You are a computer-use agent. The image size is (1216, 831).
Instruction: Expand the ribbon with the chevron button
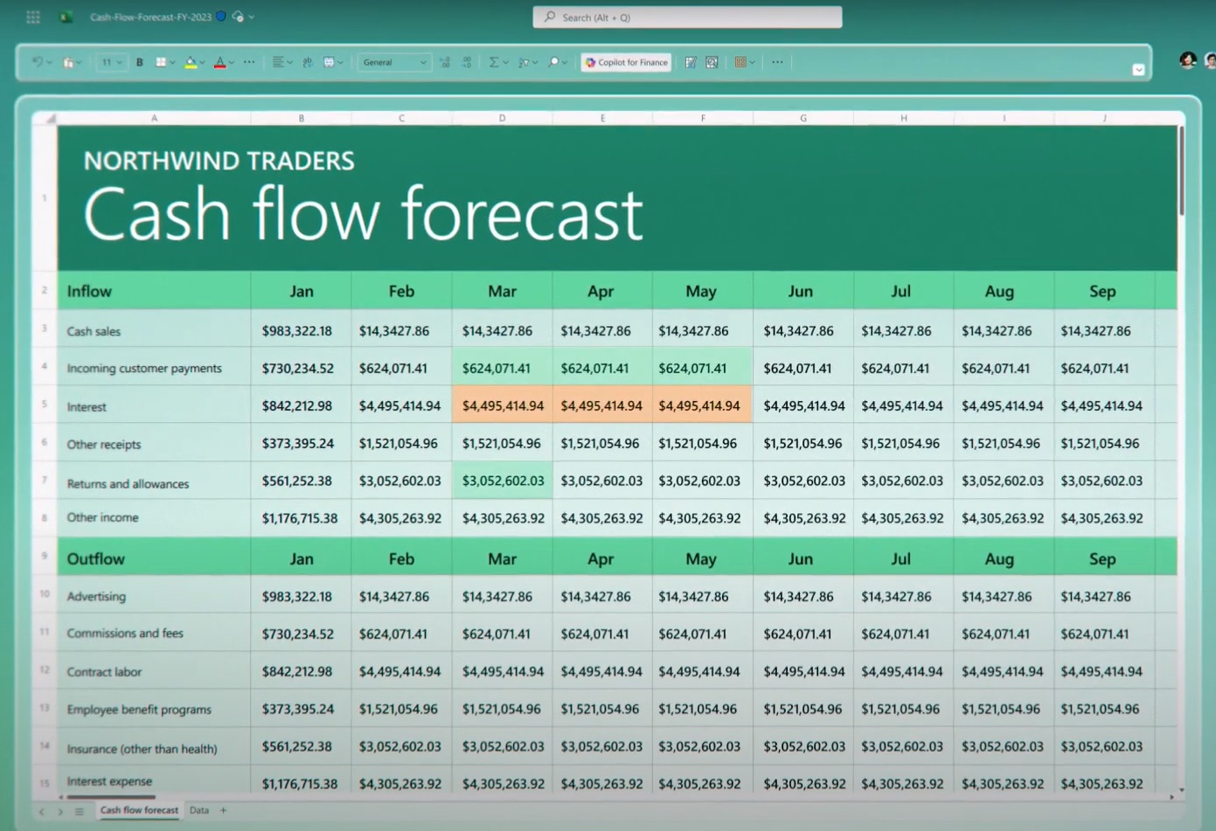[x=1138, y=70]
